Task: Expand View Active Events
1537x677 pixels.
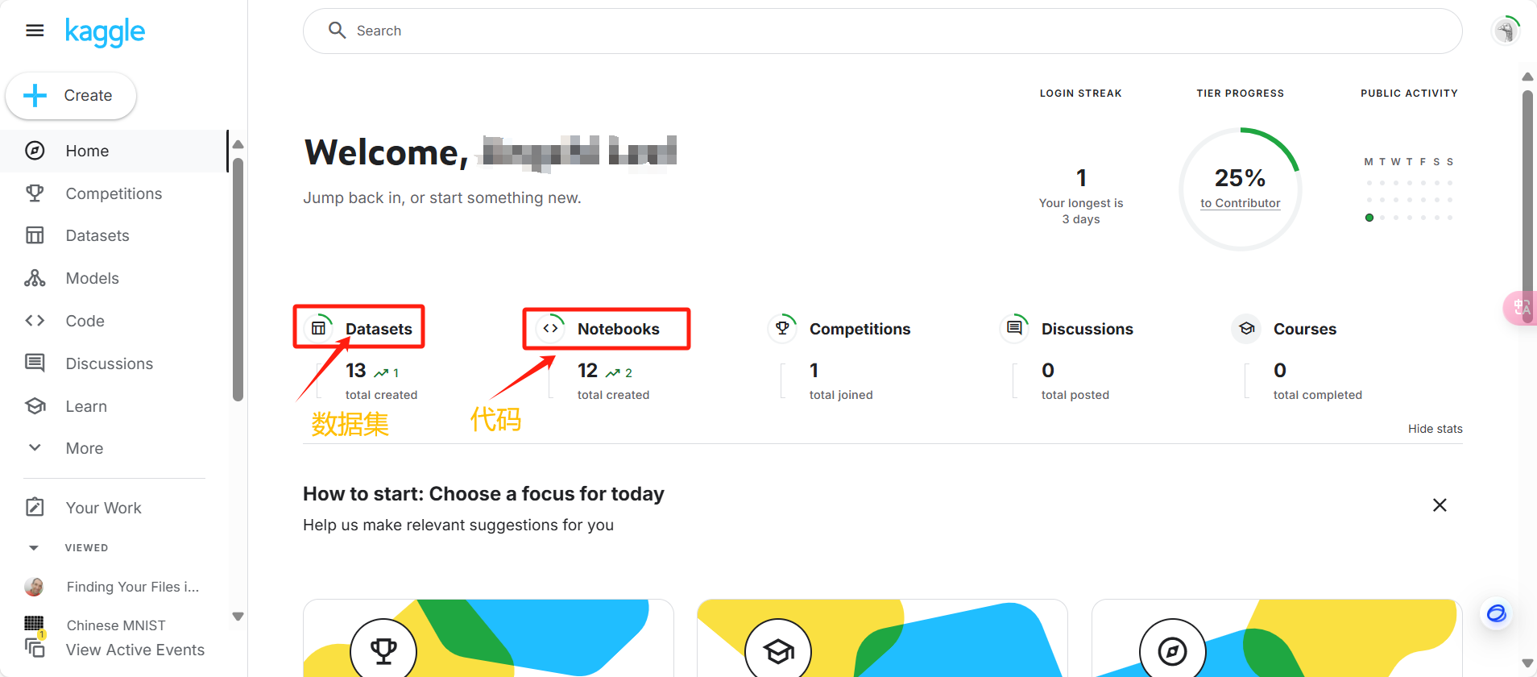Action: tap(135, 650)
